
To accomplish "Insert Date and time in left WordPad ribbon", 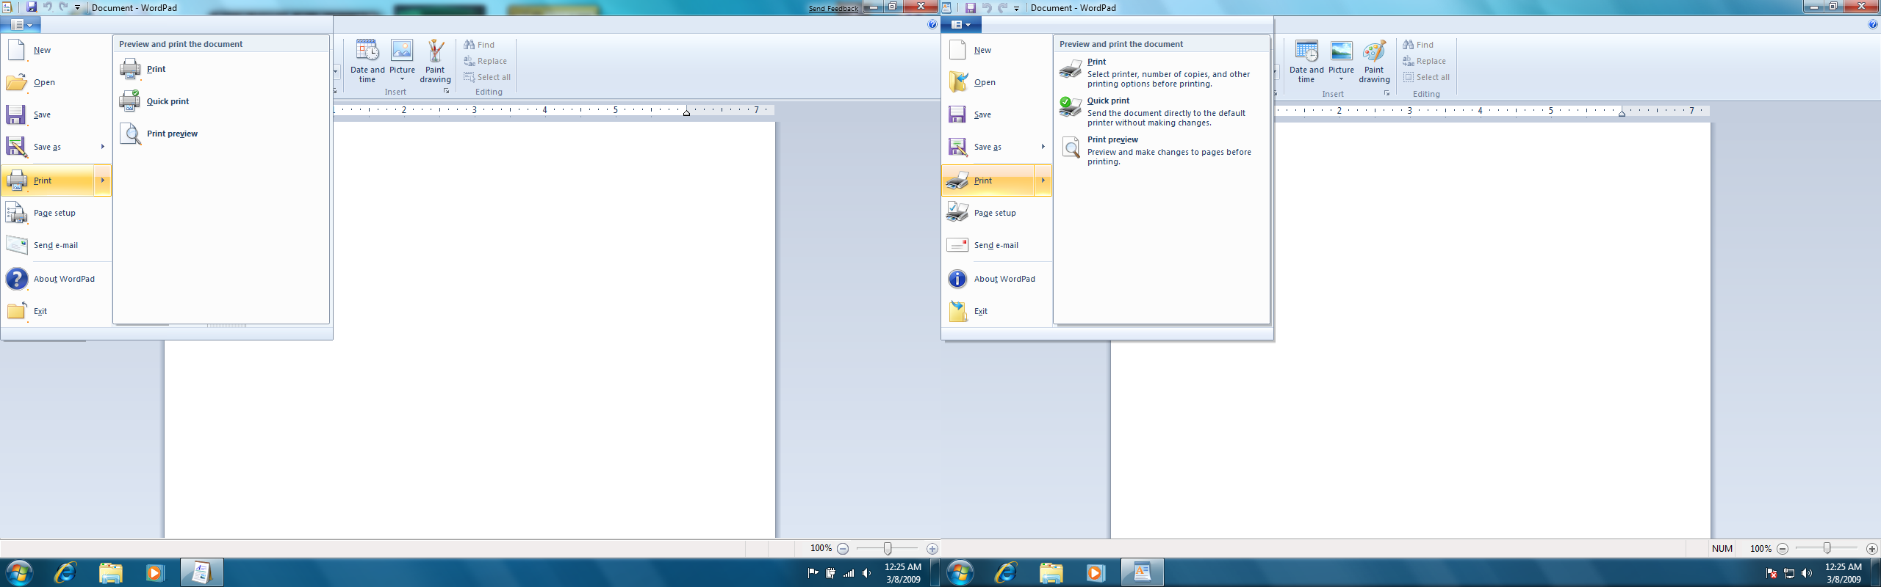I will click(367, 61).
